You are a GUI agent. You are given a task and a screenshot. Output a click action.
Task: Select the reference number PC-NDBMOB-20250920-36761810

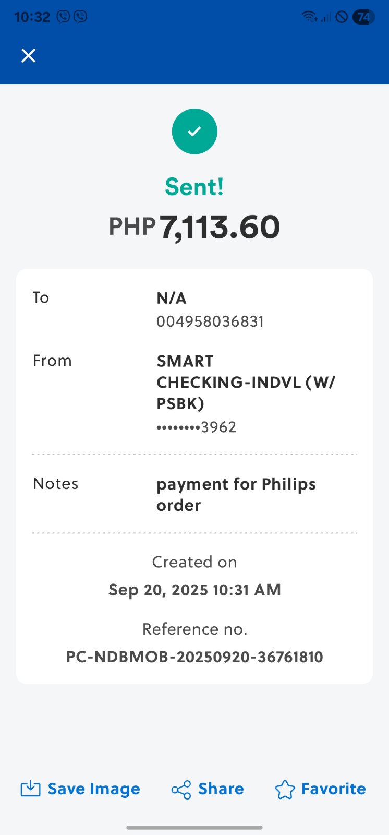tap(194, 657)
